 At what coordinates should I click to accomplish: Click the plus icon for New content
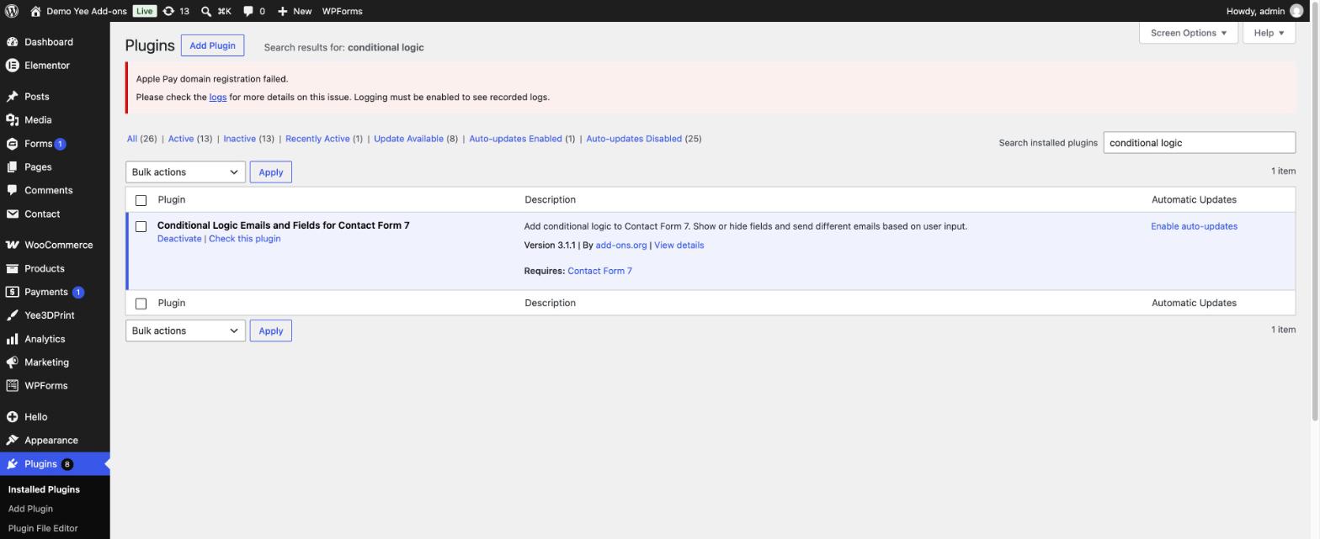pyautogui.click(x=282, y=11)
